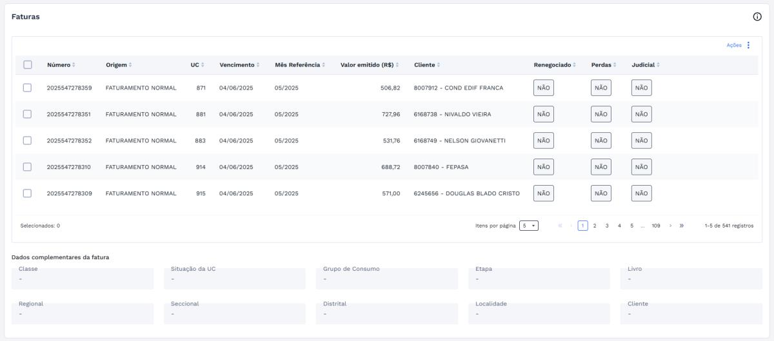Click the Selecionados: 0 counter
Viewport: 774px width, 341px height.
pos(40,226)
